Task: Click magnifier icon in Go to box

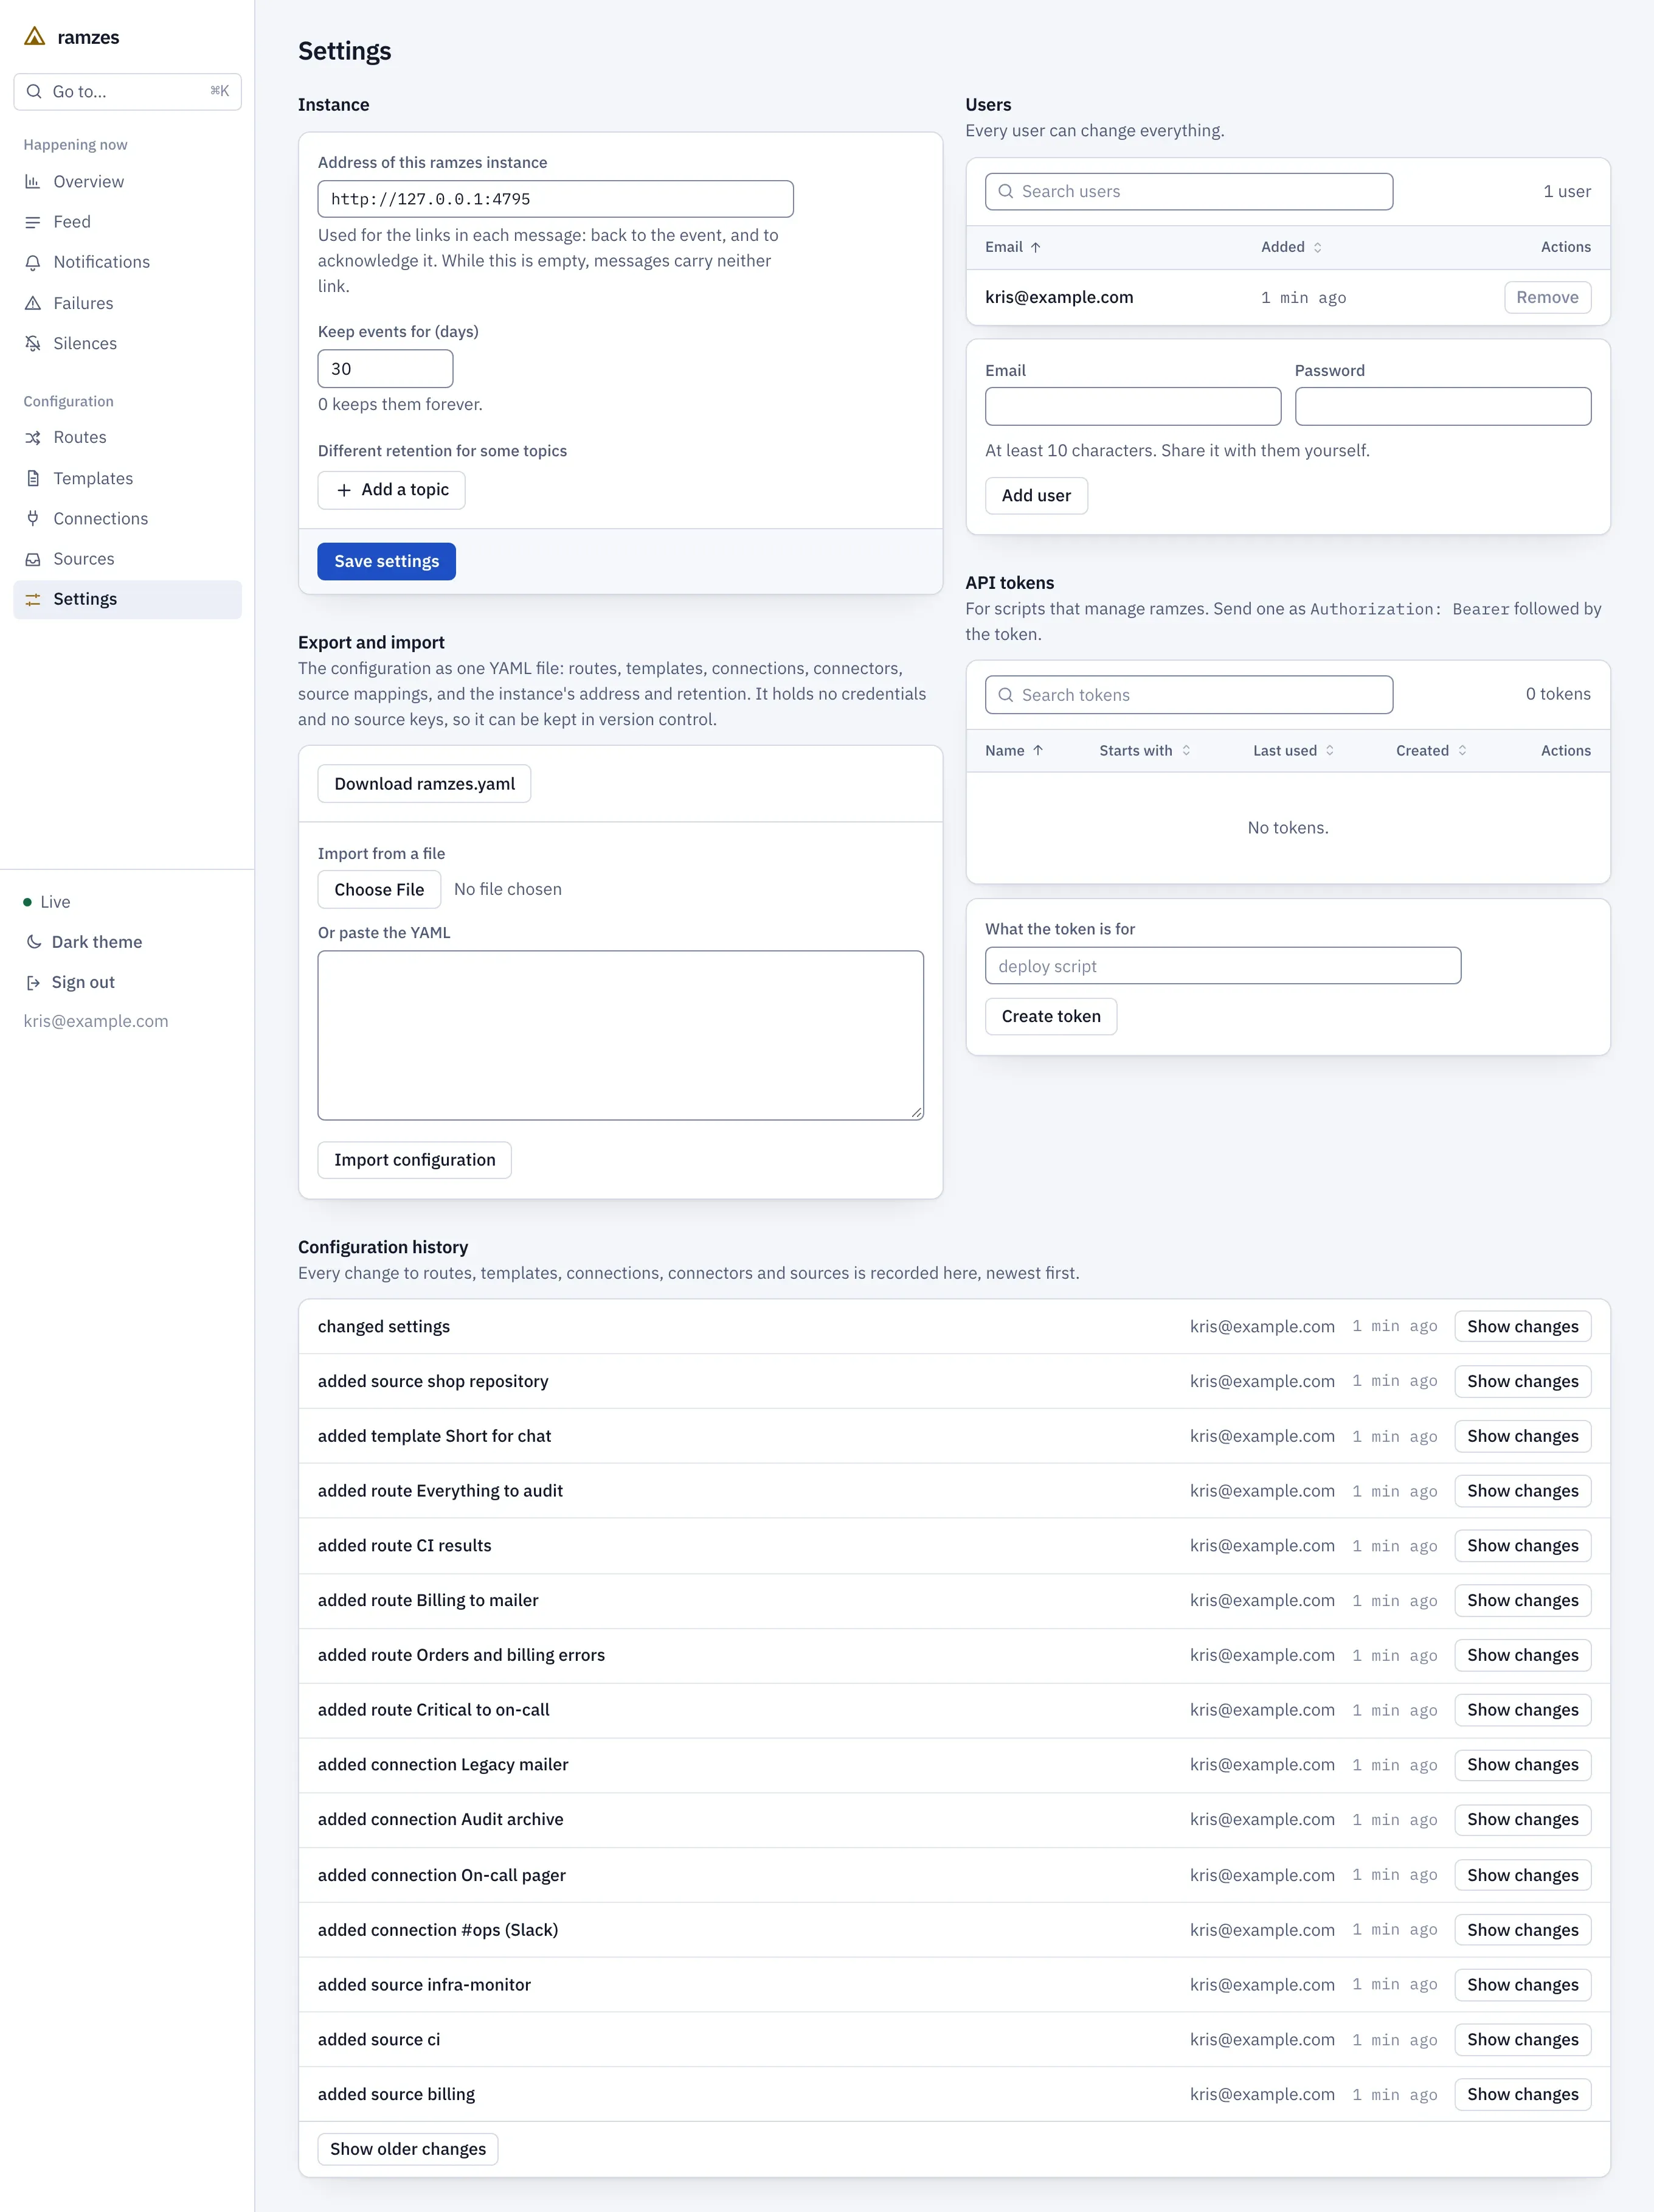Action: coord(34,91)
